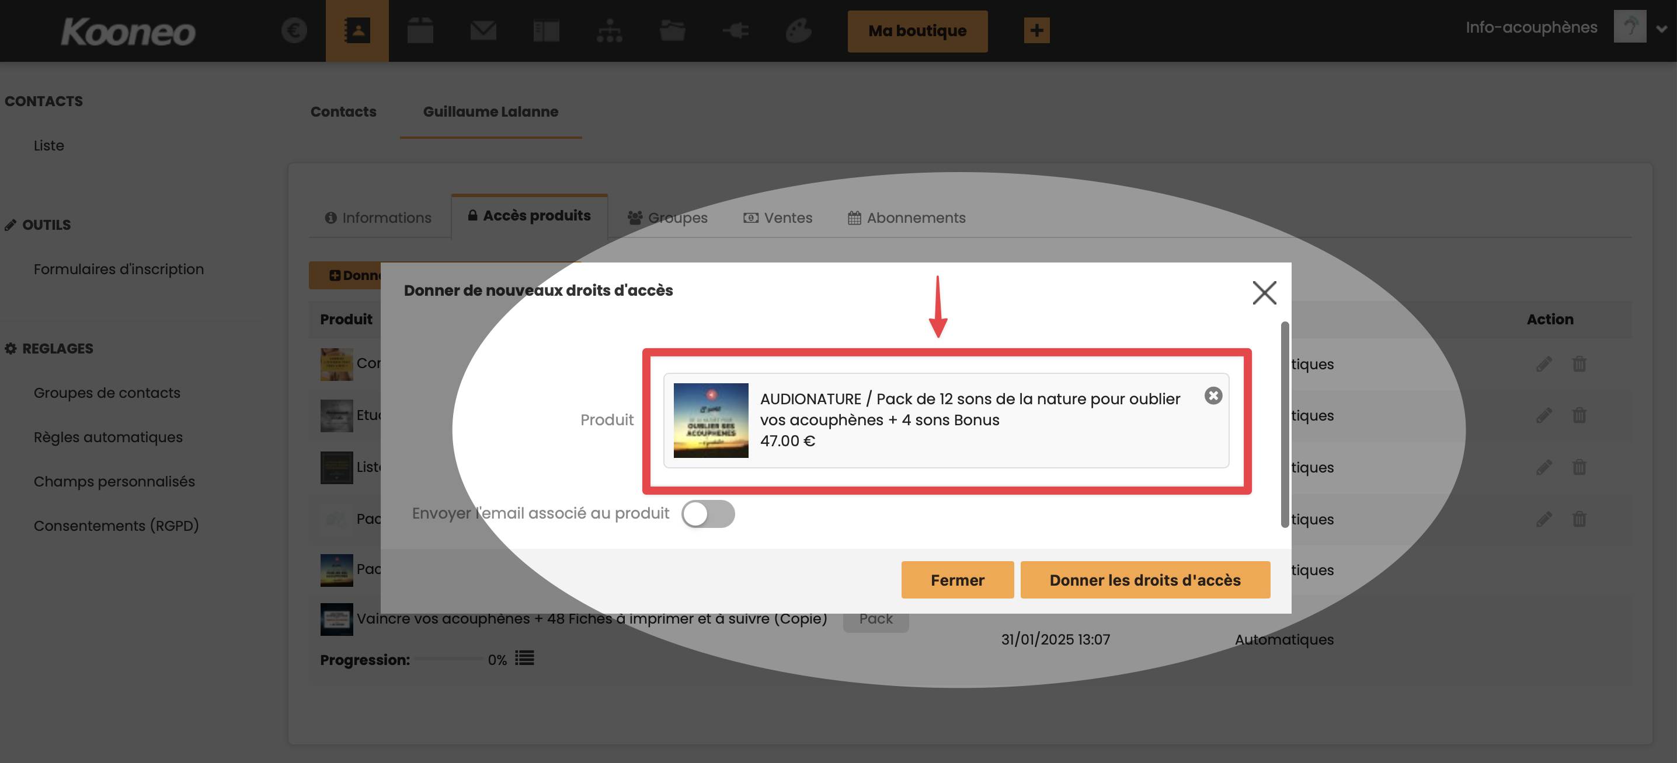Open the products box icon in the top bar

pos(420,30)
